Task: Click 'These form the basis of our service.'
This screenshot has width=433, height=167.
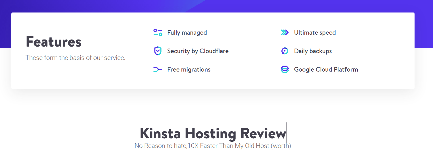Action: point(75,58)
